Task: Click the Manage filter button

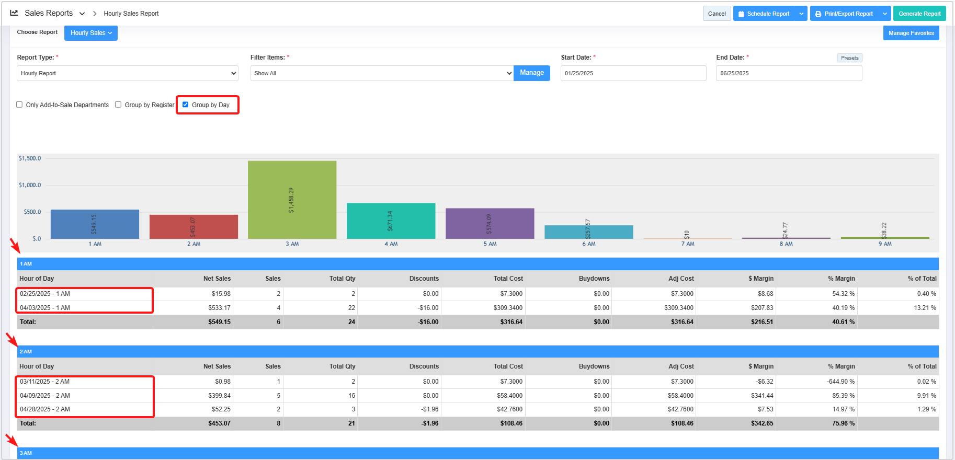Action: click(531, 73)
